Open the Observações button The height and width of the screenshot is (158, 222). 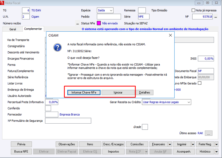pos(67,144)
